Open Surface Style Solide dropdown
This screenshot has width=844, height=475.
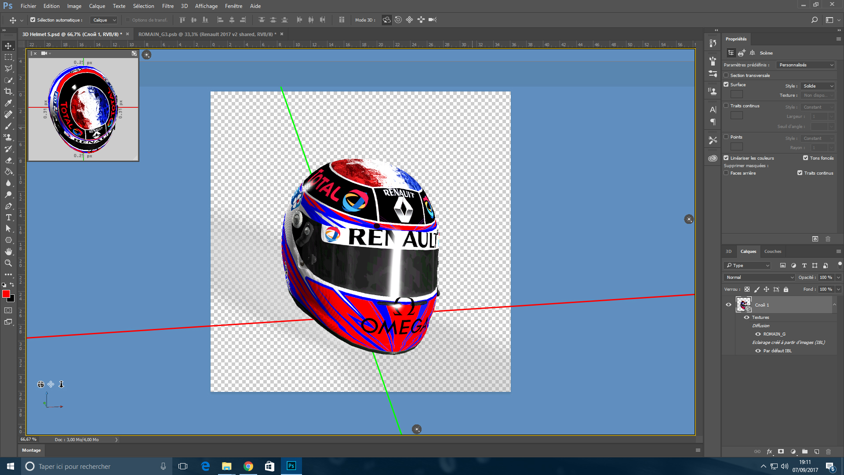click(x=818, y=86)
